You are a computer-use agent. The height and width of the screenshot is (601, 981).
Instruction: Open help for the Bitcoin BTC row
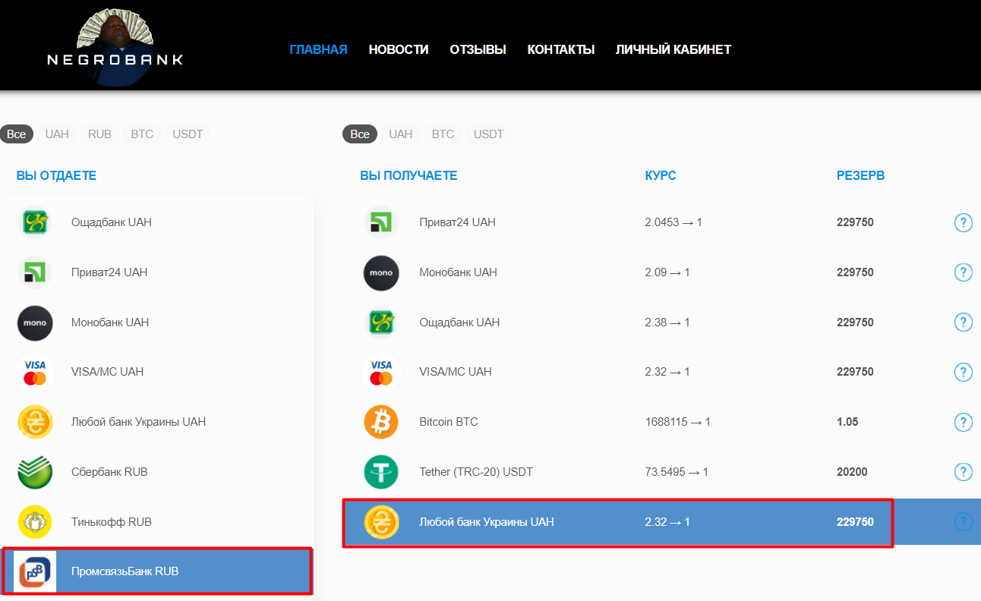tap(963, 423)
